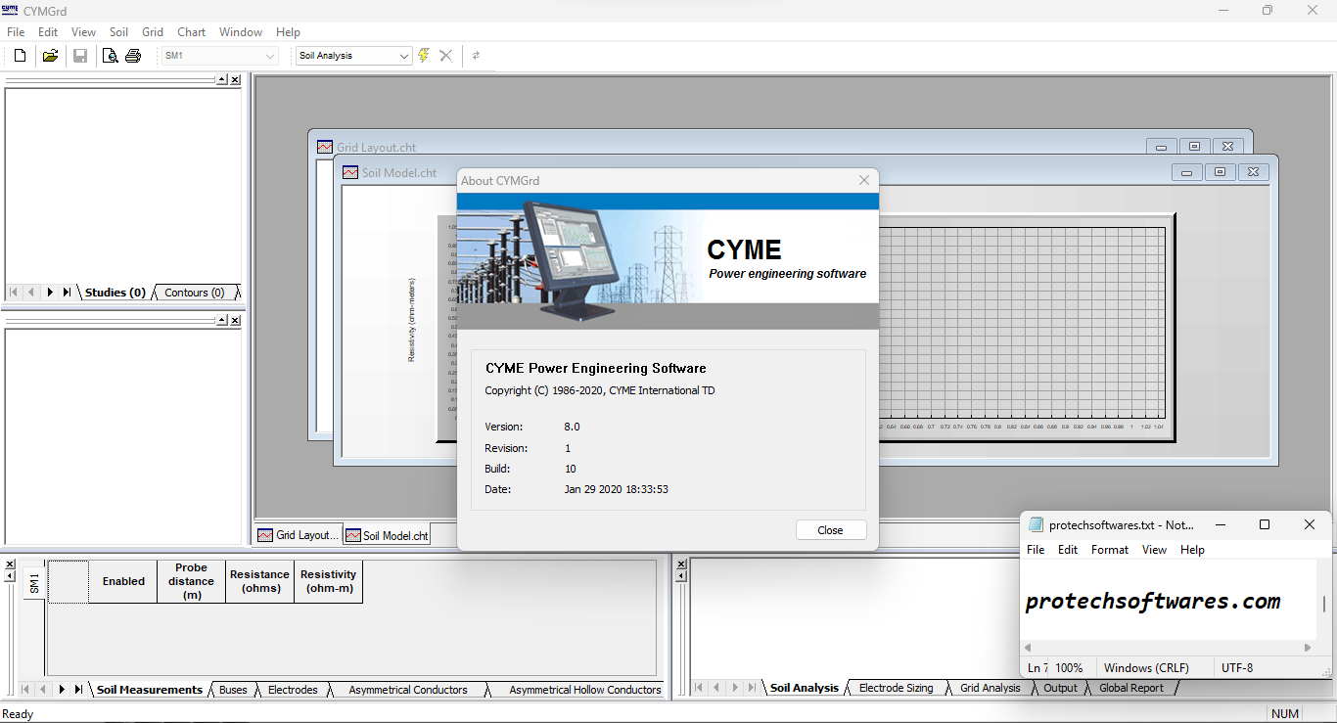1337x723 pixels.
Task: Open Notepad's File menu
Action: [x=1036, y=550]
